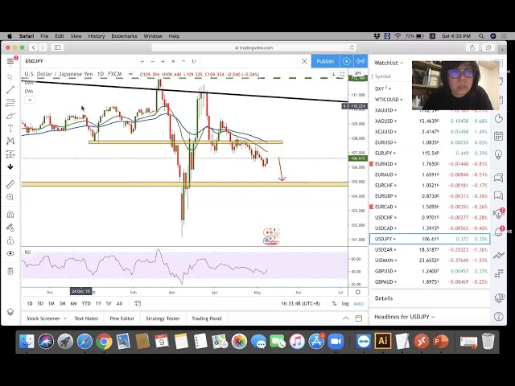
Task: Set chart range to 6M
Action: 73,303
